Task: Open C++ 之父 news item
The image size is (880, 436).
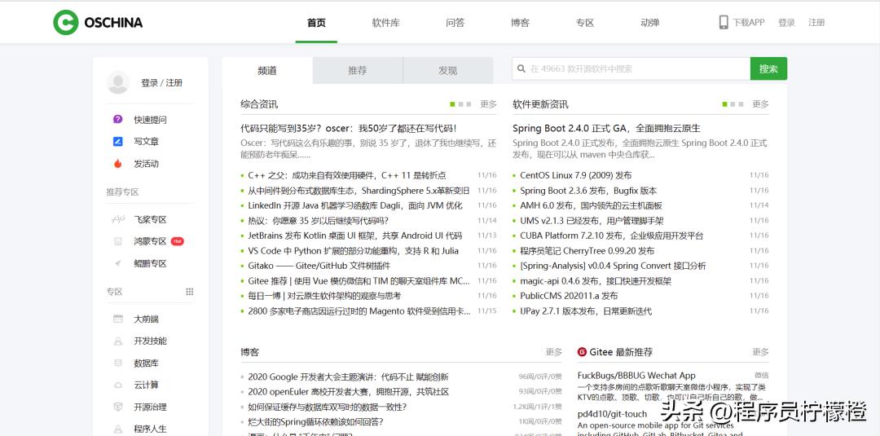Action: 347,176
